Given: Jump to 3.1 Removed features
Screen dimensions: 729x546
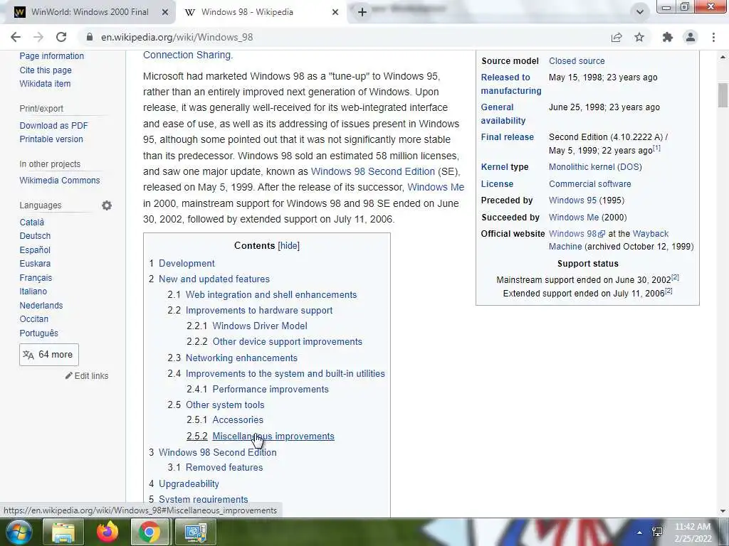Looking at the screenshot, I should [224, 468].
